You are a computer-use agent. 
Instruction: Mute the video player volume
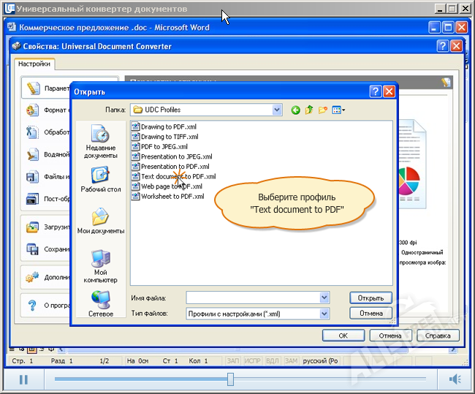[x=455, y=379]
